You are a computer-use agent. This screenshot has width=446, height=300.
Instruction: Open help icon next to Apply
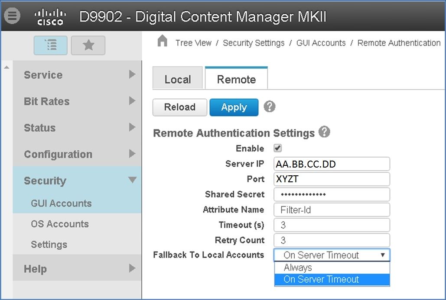point(270,106)
